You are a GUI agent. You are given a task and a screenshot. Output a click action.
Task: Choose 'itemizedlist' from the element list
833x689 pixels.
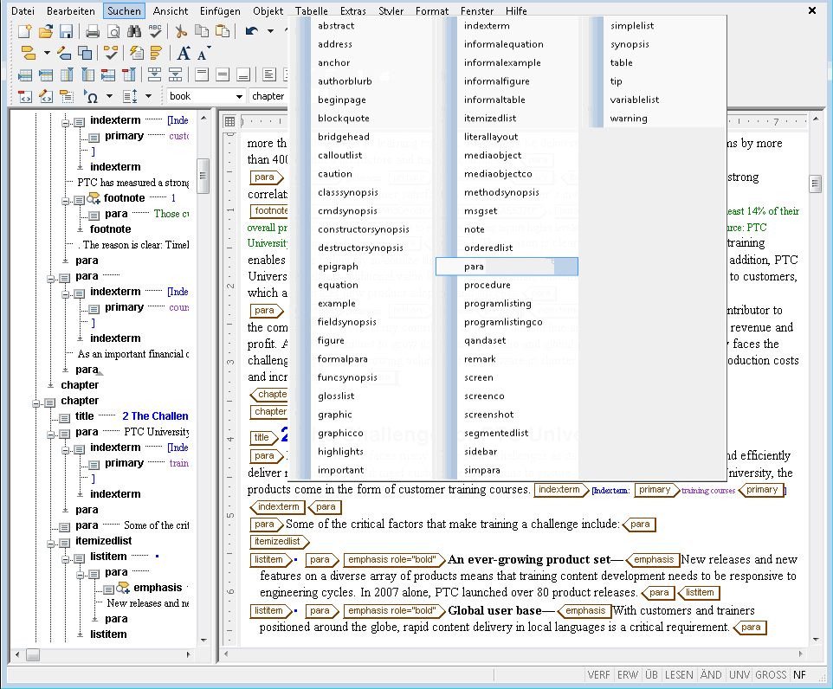[490, 118]
